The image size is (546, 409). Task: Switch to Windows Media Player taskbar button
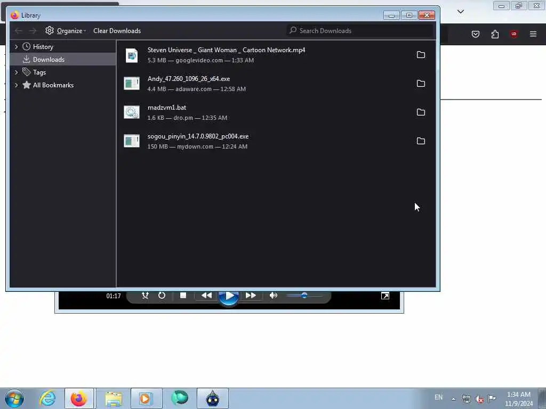pos(146,398)
